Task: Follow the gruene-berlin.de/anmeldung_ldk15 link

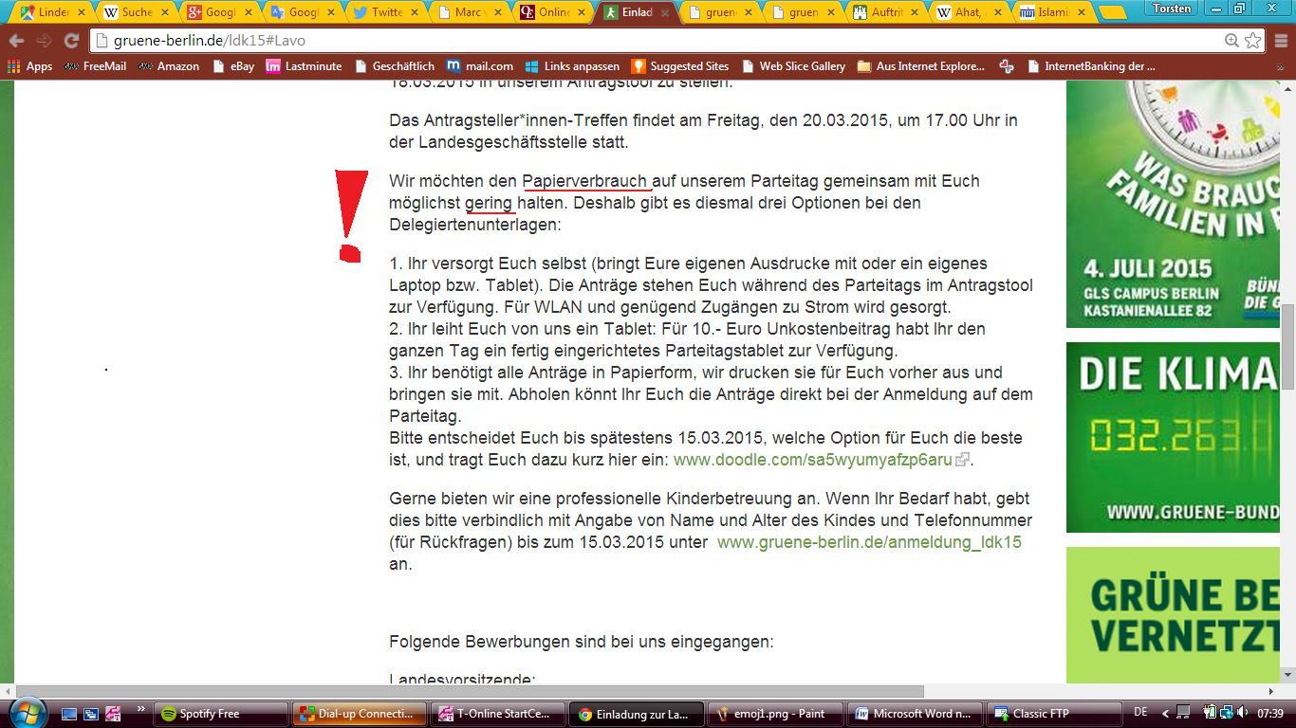Action: click(868, 542)
